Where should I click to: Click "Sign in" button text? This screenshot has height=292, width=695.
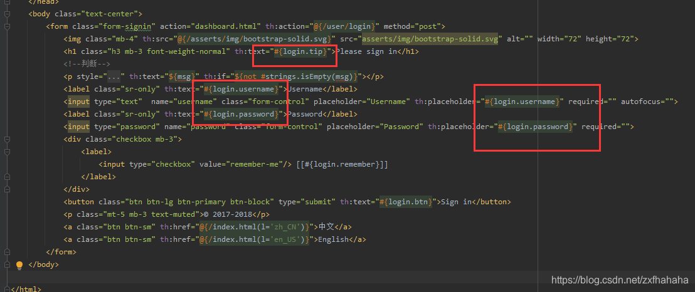point(457,202)
